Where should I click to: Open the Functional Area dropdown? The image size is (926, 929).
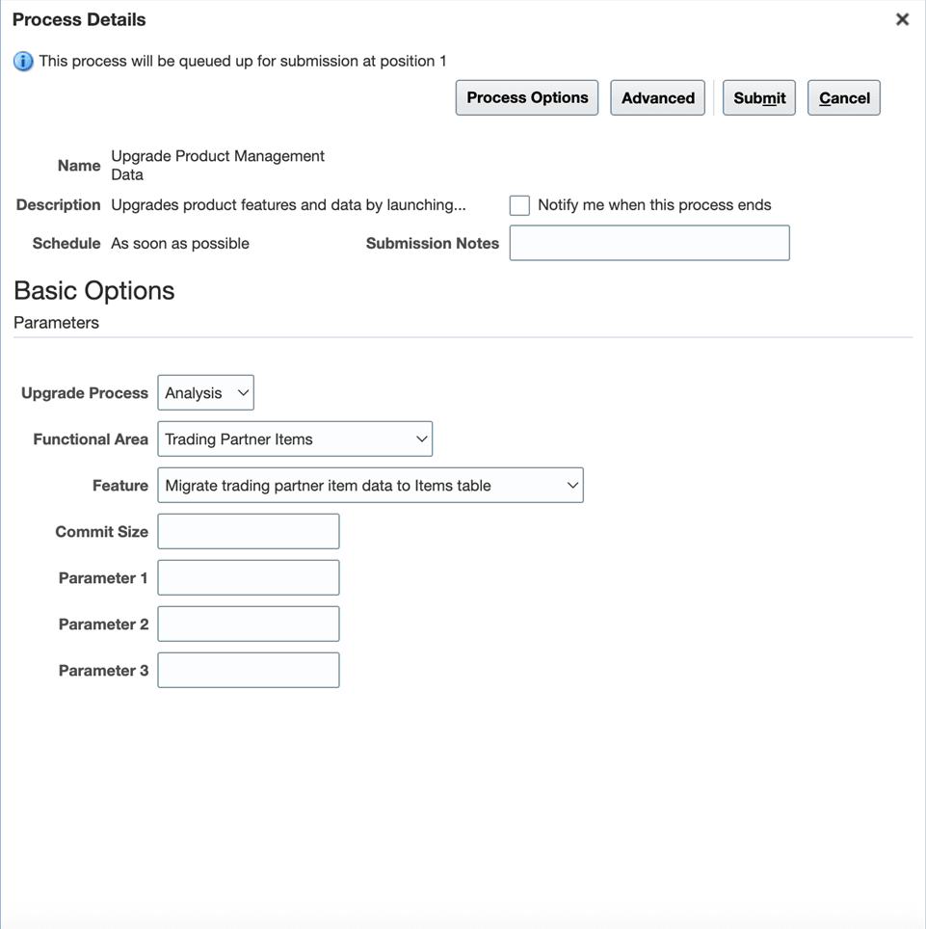coord(295,438)
